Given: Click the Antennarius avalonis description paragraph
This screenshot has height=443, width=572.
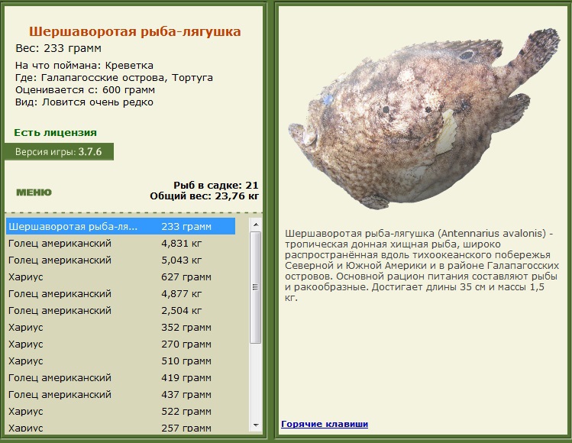Looking at the screenshot, I should coord(422,266).
